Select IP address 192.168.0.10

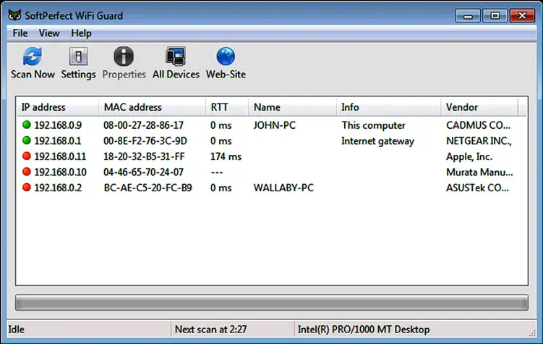coord(60,172)
